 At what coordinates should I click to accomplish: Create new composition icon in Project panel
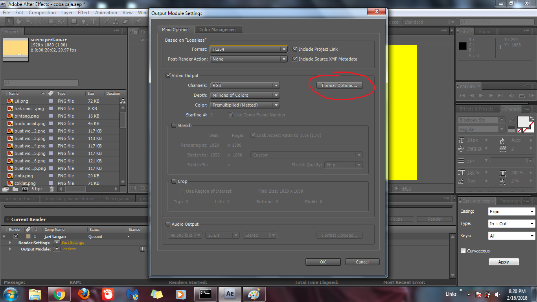[x=25, y=189]
